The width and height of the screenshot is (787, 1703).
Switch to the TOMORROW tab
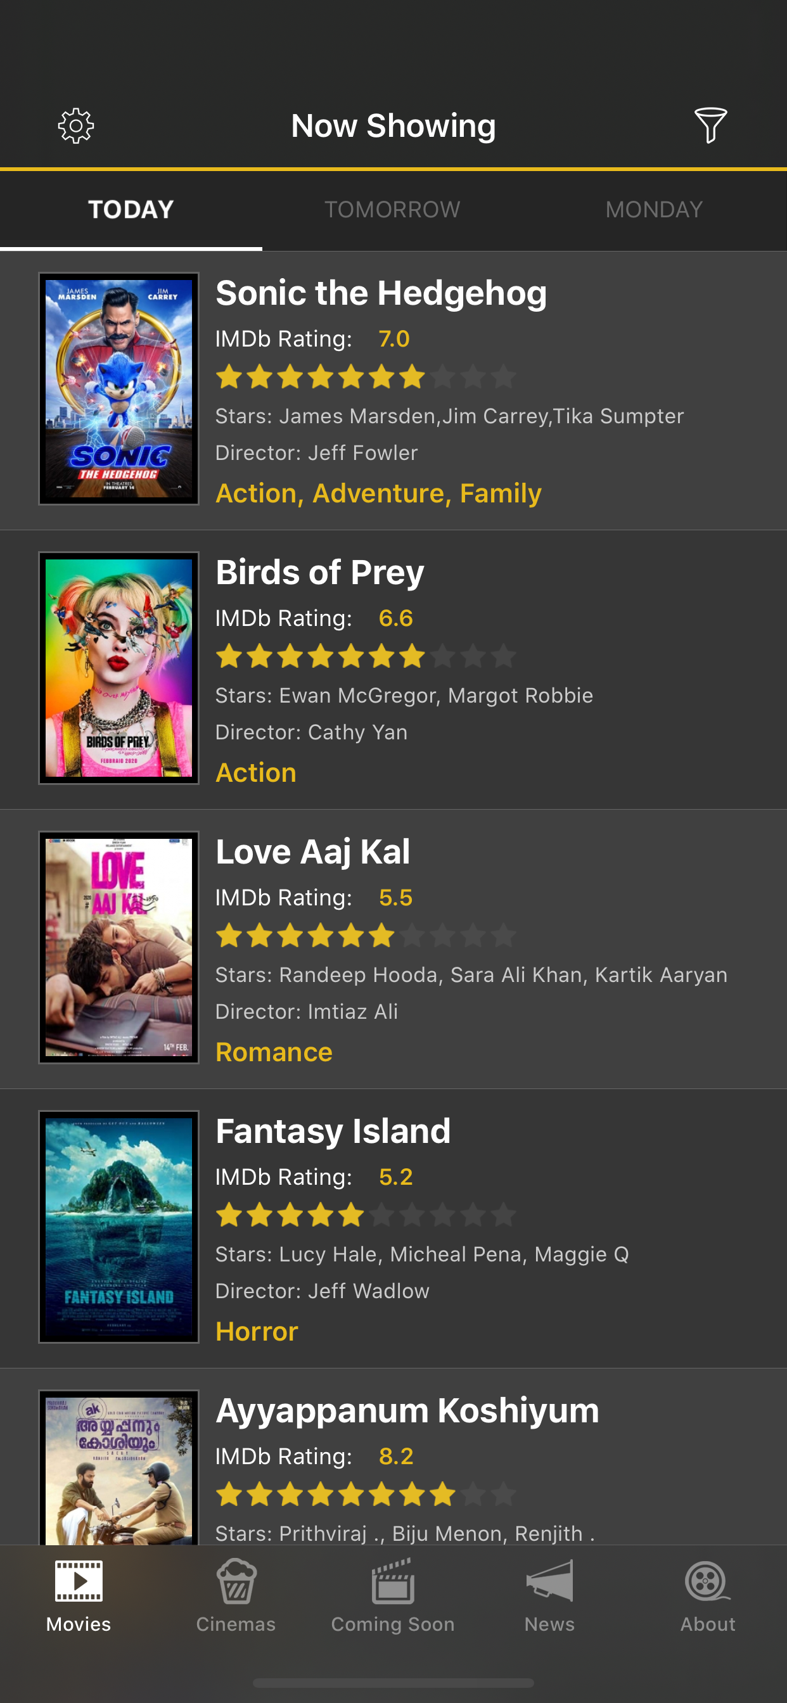point(393,209)
